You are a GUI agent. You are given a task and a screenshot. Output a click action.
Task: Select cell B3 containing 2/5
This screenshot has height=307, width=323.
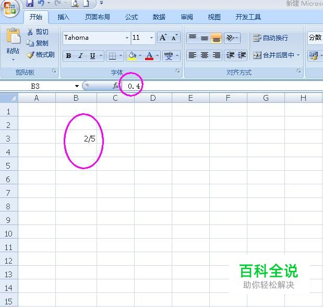coord(76,137)
